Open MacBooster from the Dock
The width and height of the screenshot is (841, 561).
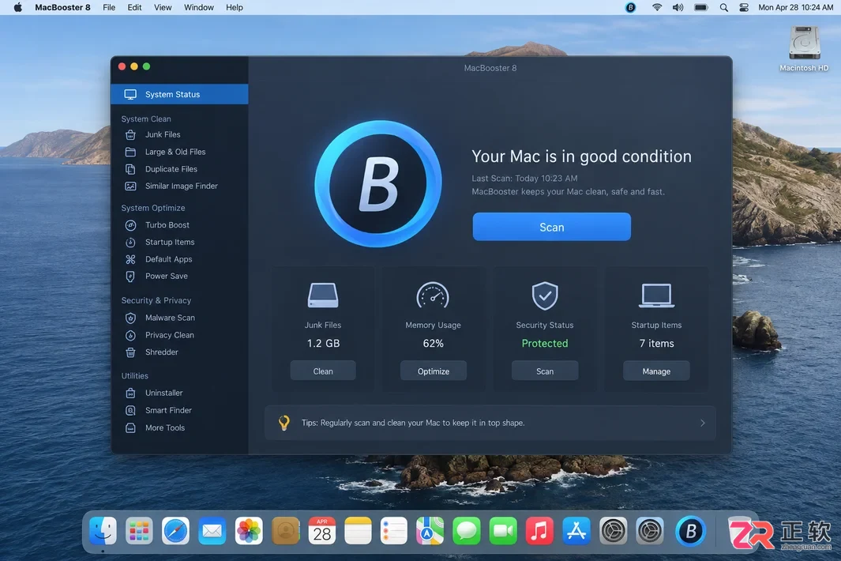[x=690, y=532]
